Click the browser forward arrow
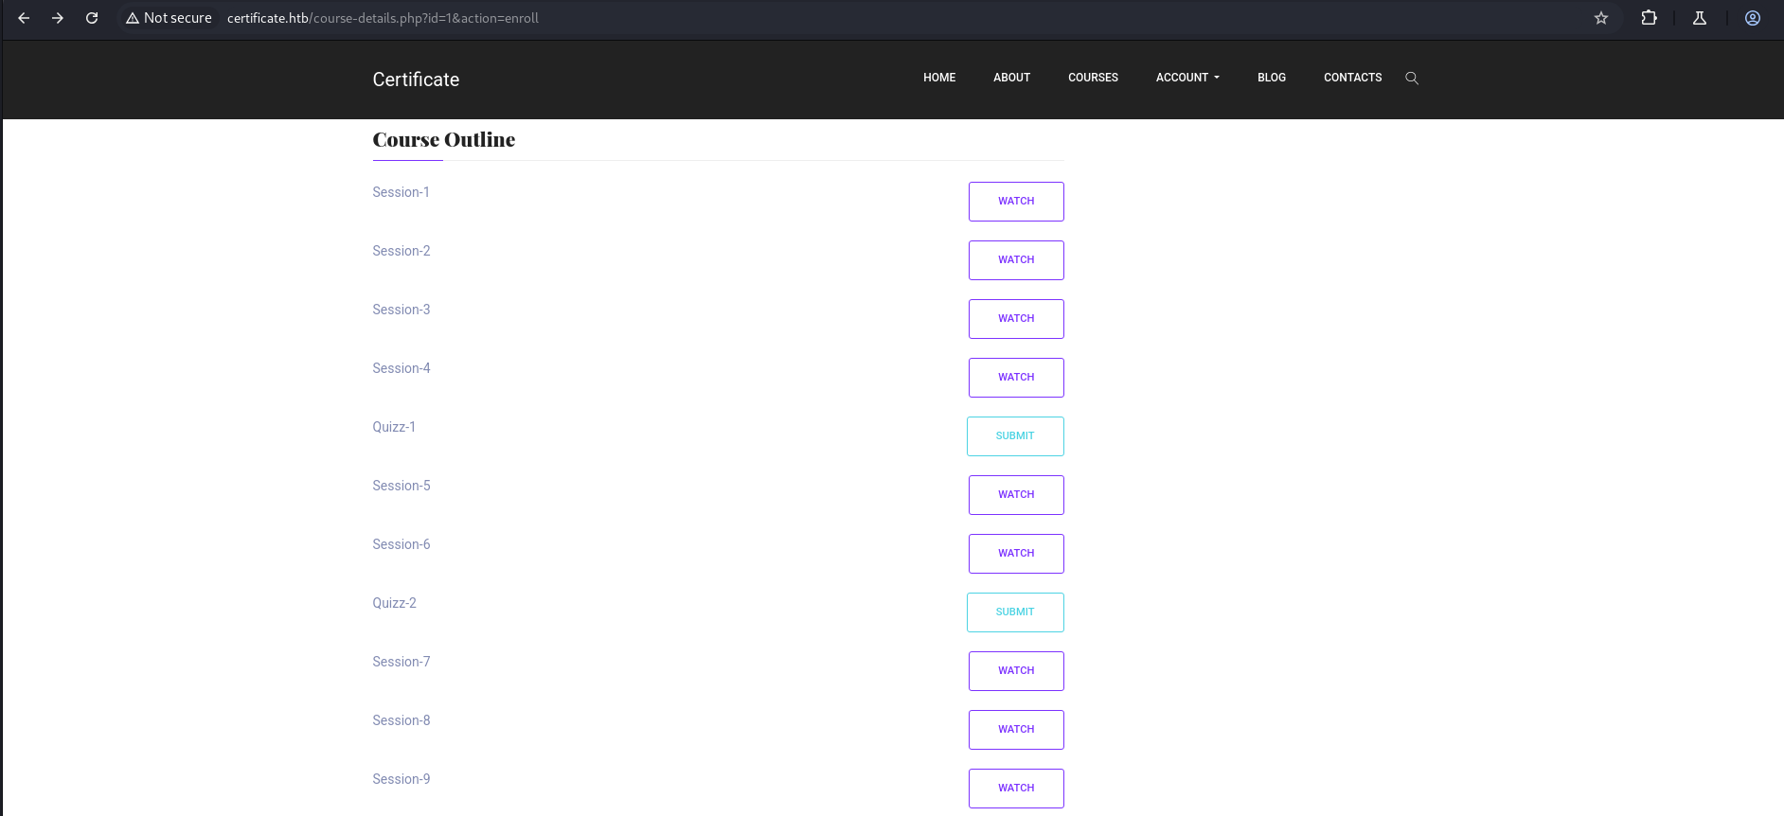 (58, 18)
